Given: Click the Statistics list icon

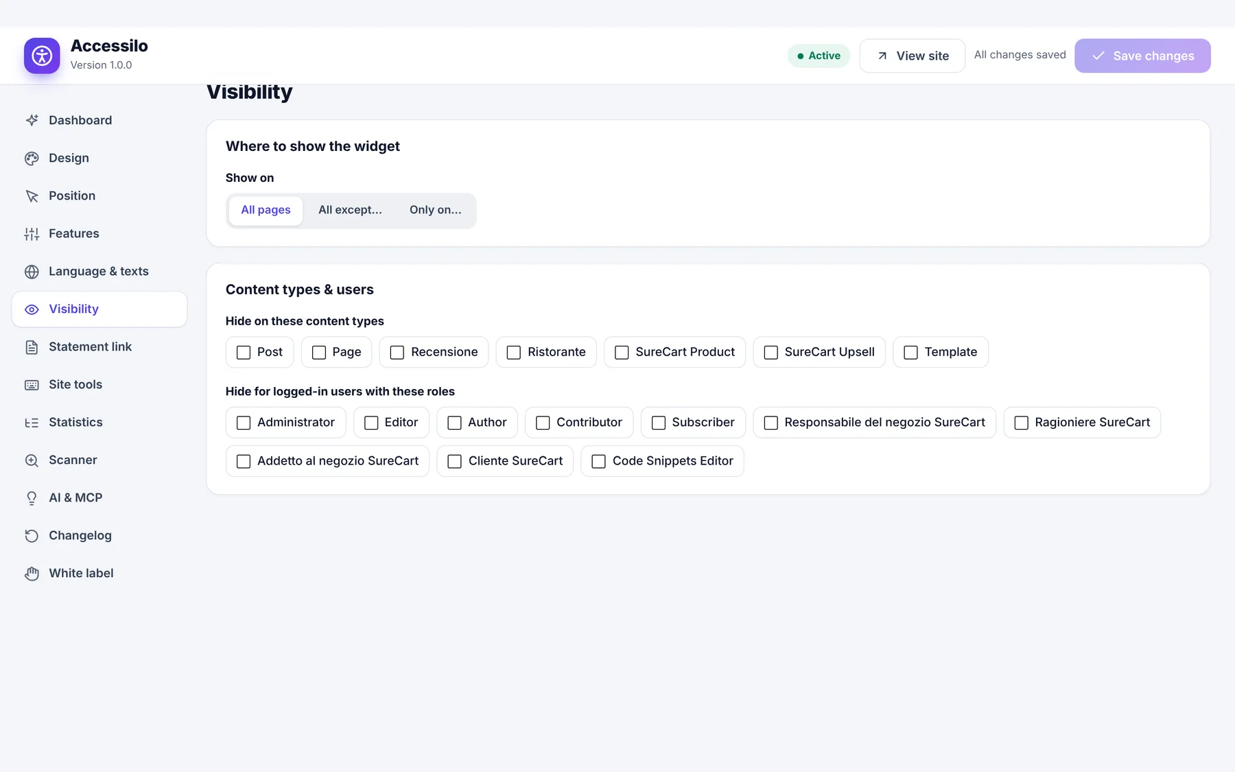Looking at the screenshot, I should point(32,423).
